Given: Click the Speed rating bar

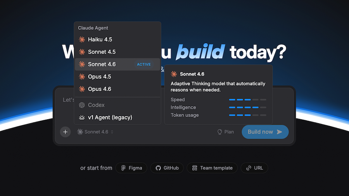Looking at the screenshot, I should pyautogui.click(x=247, y=100).
